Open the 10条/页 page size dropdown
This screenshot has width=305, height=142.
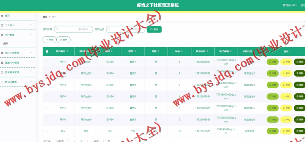tap(61, 140)
